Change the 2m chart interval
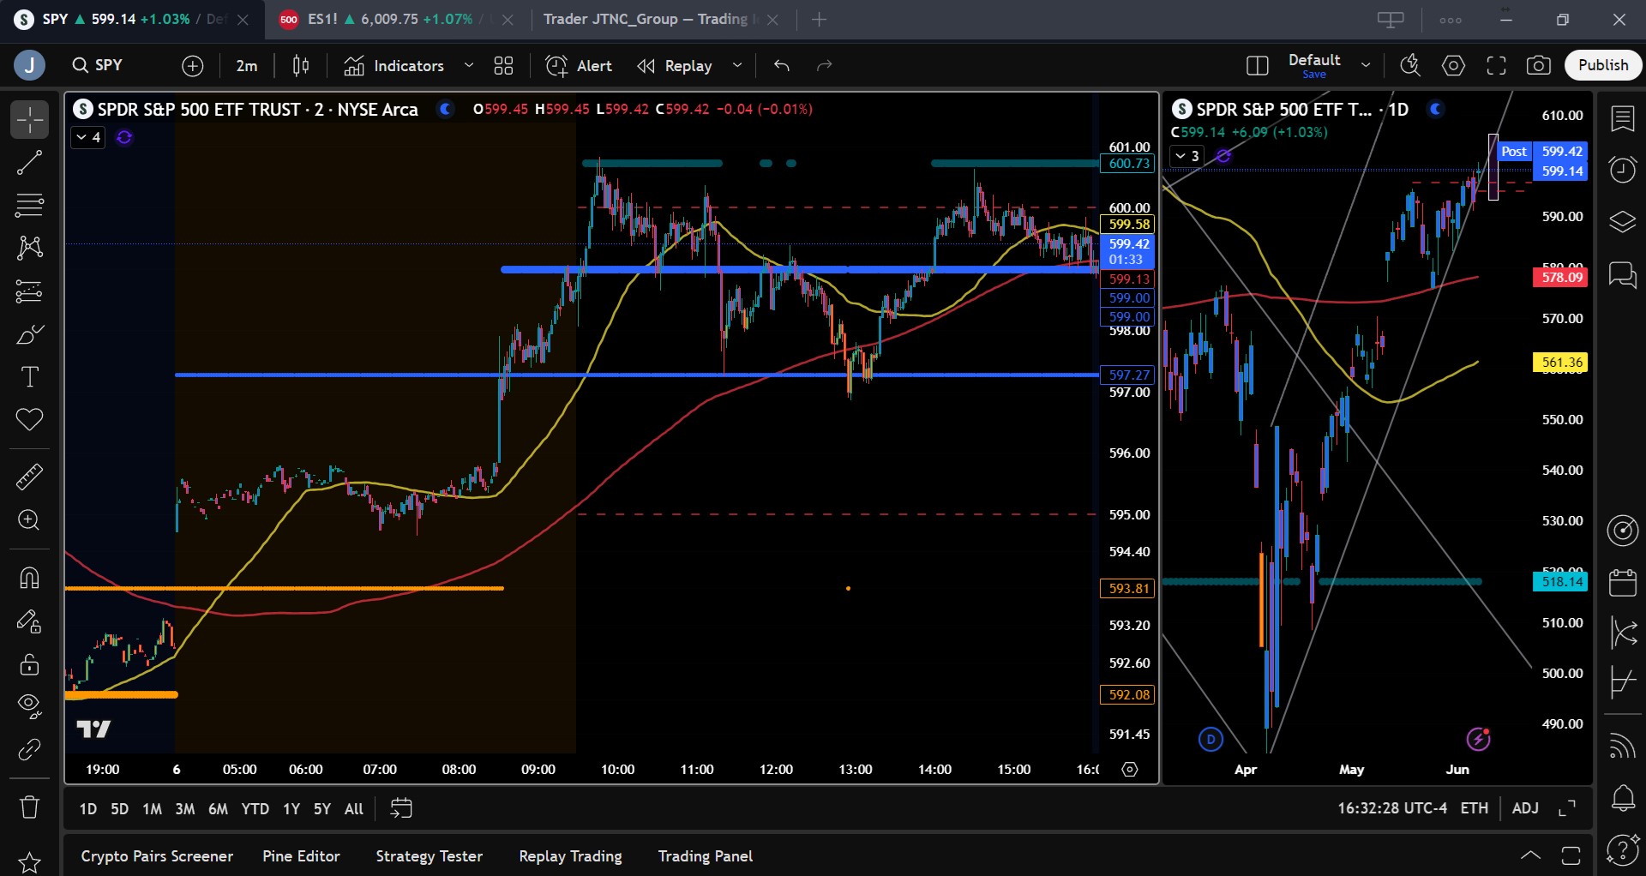 (x=246, y=65)
